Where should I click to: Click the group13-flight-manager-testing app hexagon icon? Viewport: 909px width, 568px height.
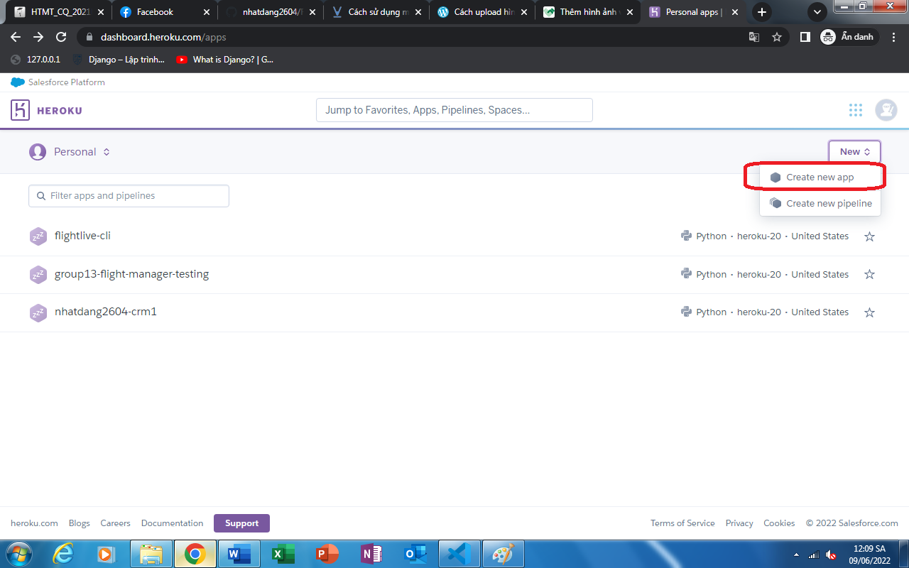pyautogui.click(x=38, y=275)
